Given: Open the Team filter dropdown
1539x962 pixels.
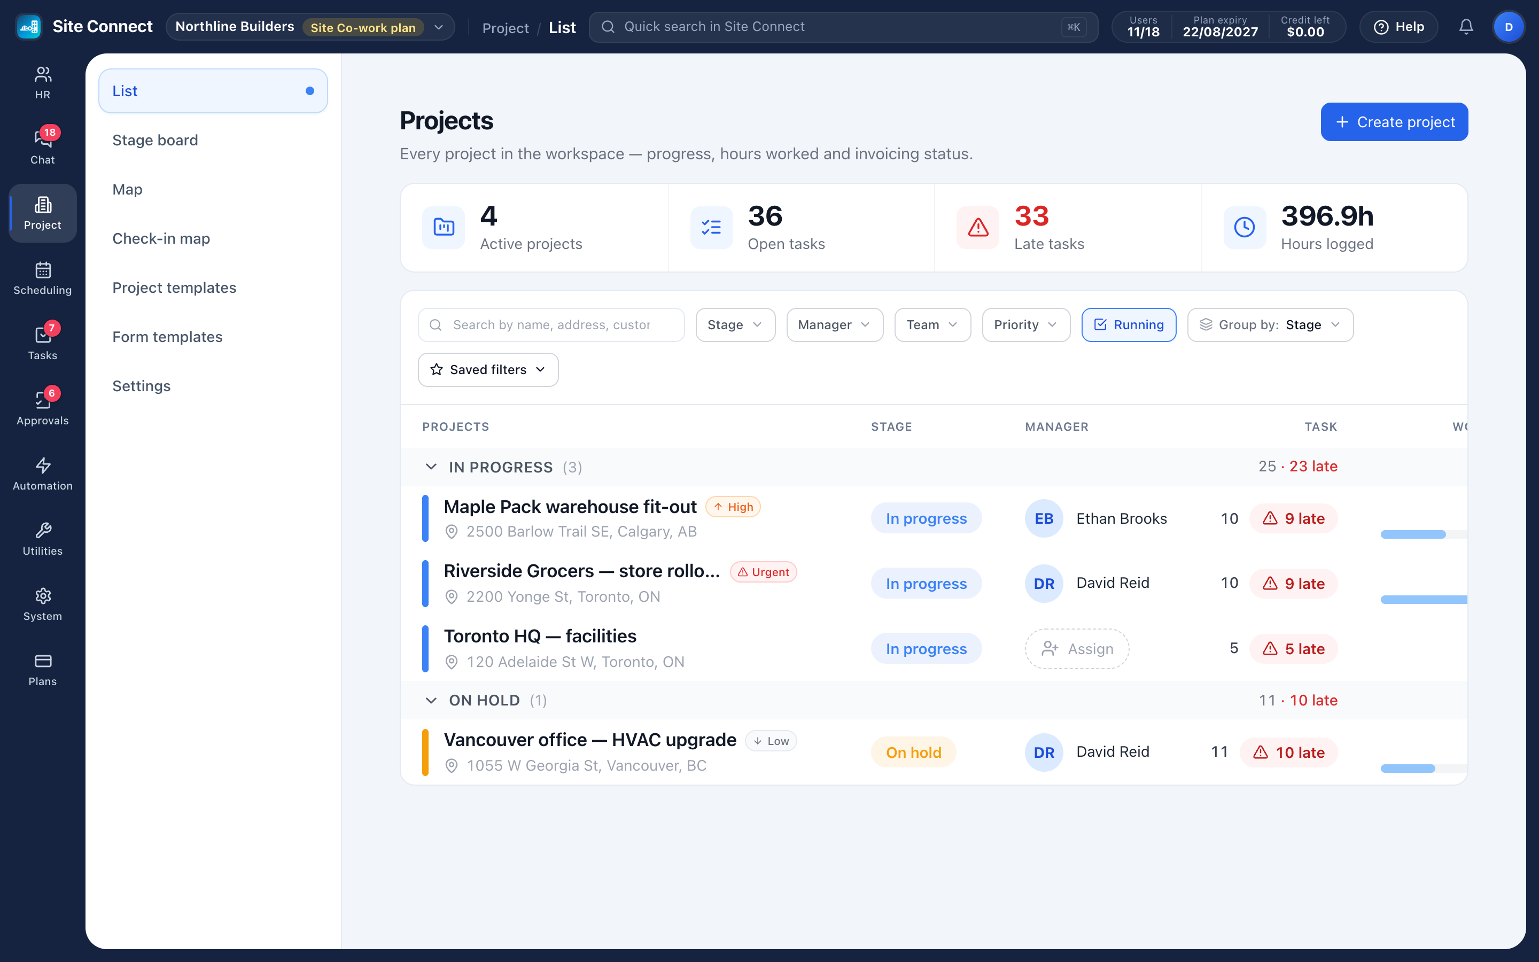Looking at the screenshot, I should tap(932, 325).
